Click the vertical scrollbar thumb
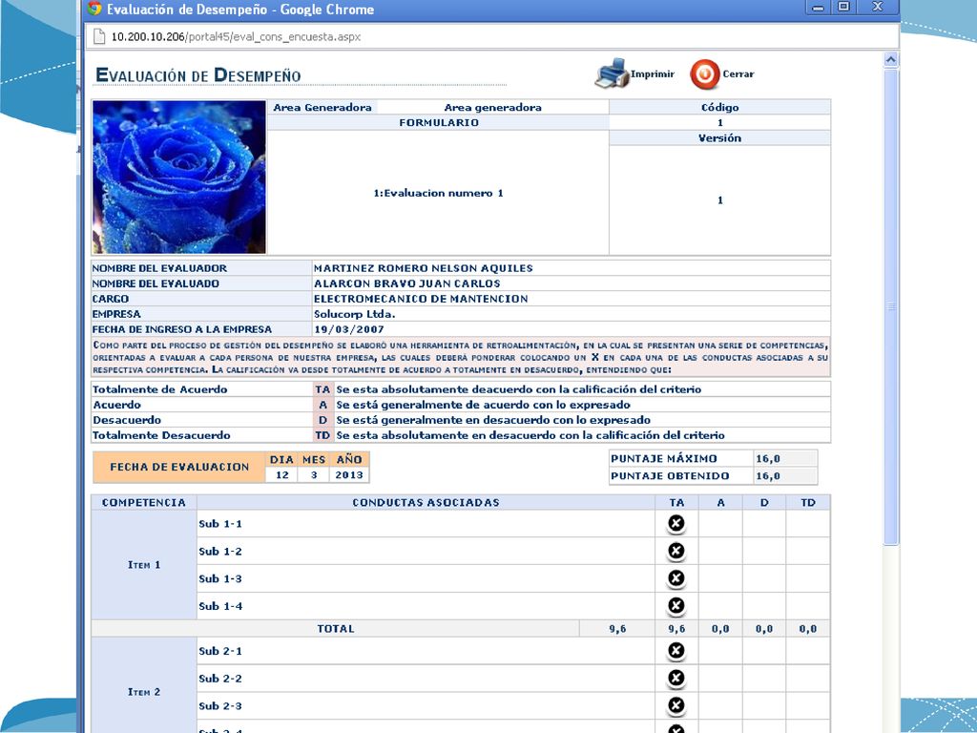 click(891, 306)
